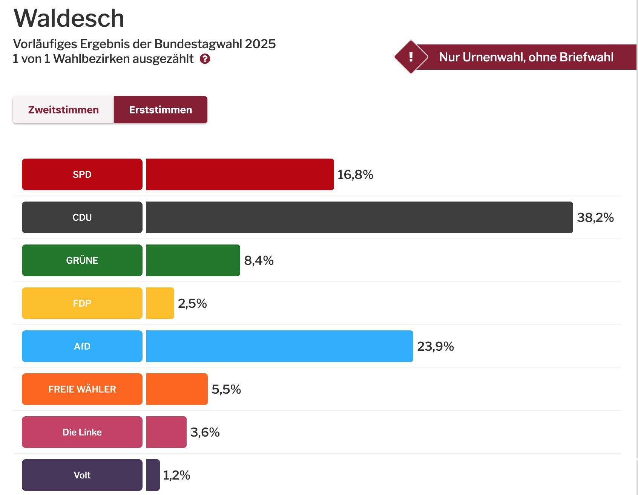
Task: Select the Volt party label
Action: (x=82, y=475)
